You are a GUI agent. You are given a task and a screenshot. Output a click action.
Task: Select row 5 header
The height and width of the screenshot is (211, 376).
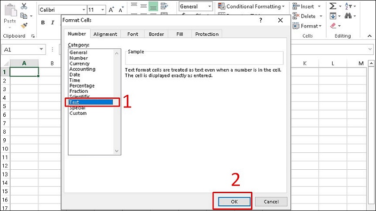tap(5, 106)
